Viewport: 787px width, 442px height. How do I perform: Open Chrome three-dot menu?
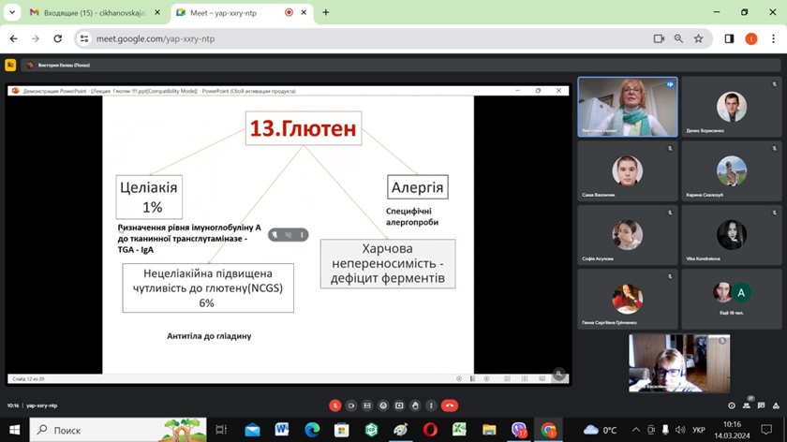click(774, 38)
